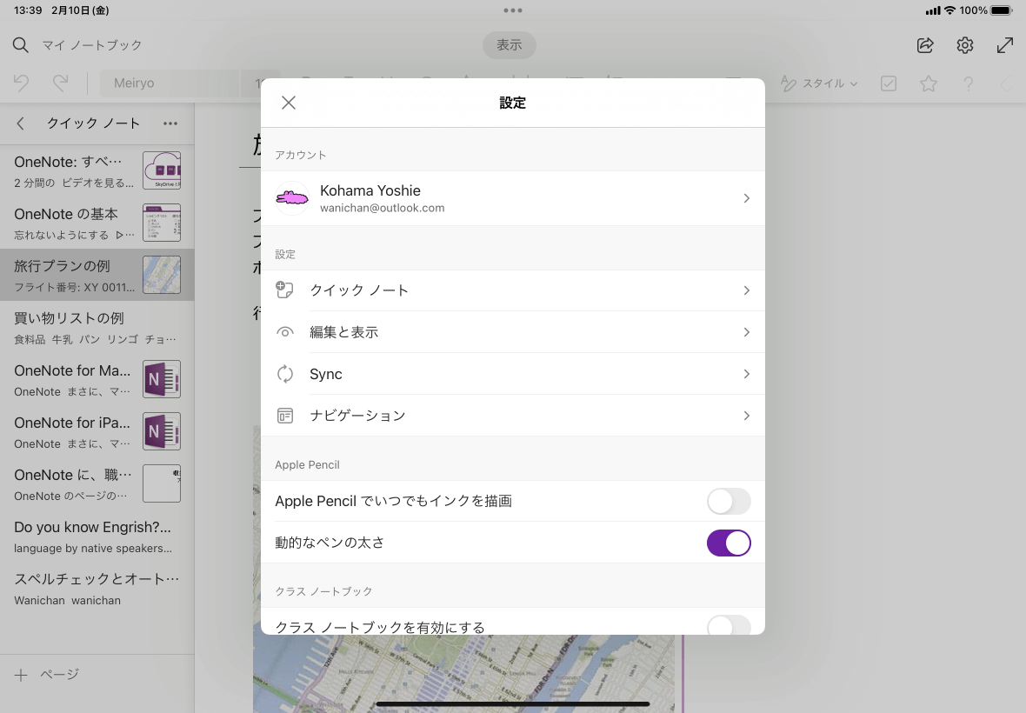Image resolution: width=1026 pixels, height=713 pixels.
Task: Click the full-screen expand icon
Action: click(1005, 44)
